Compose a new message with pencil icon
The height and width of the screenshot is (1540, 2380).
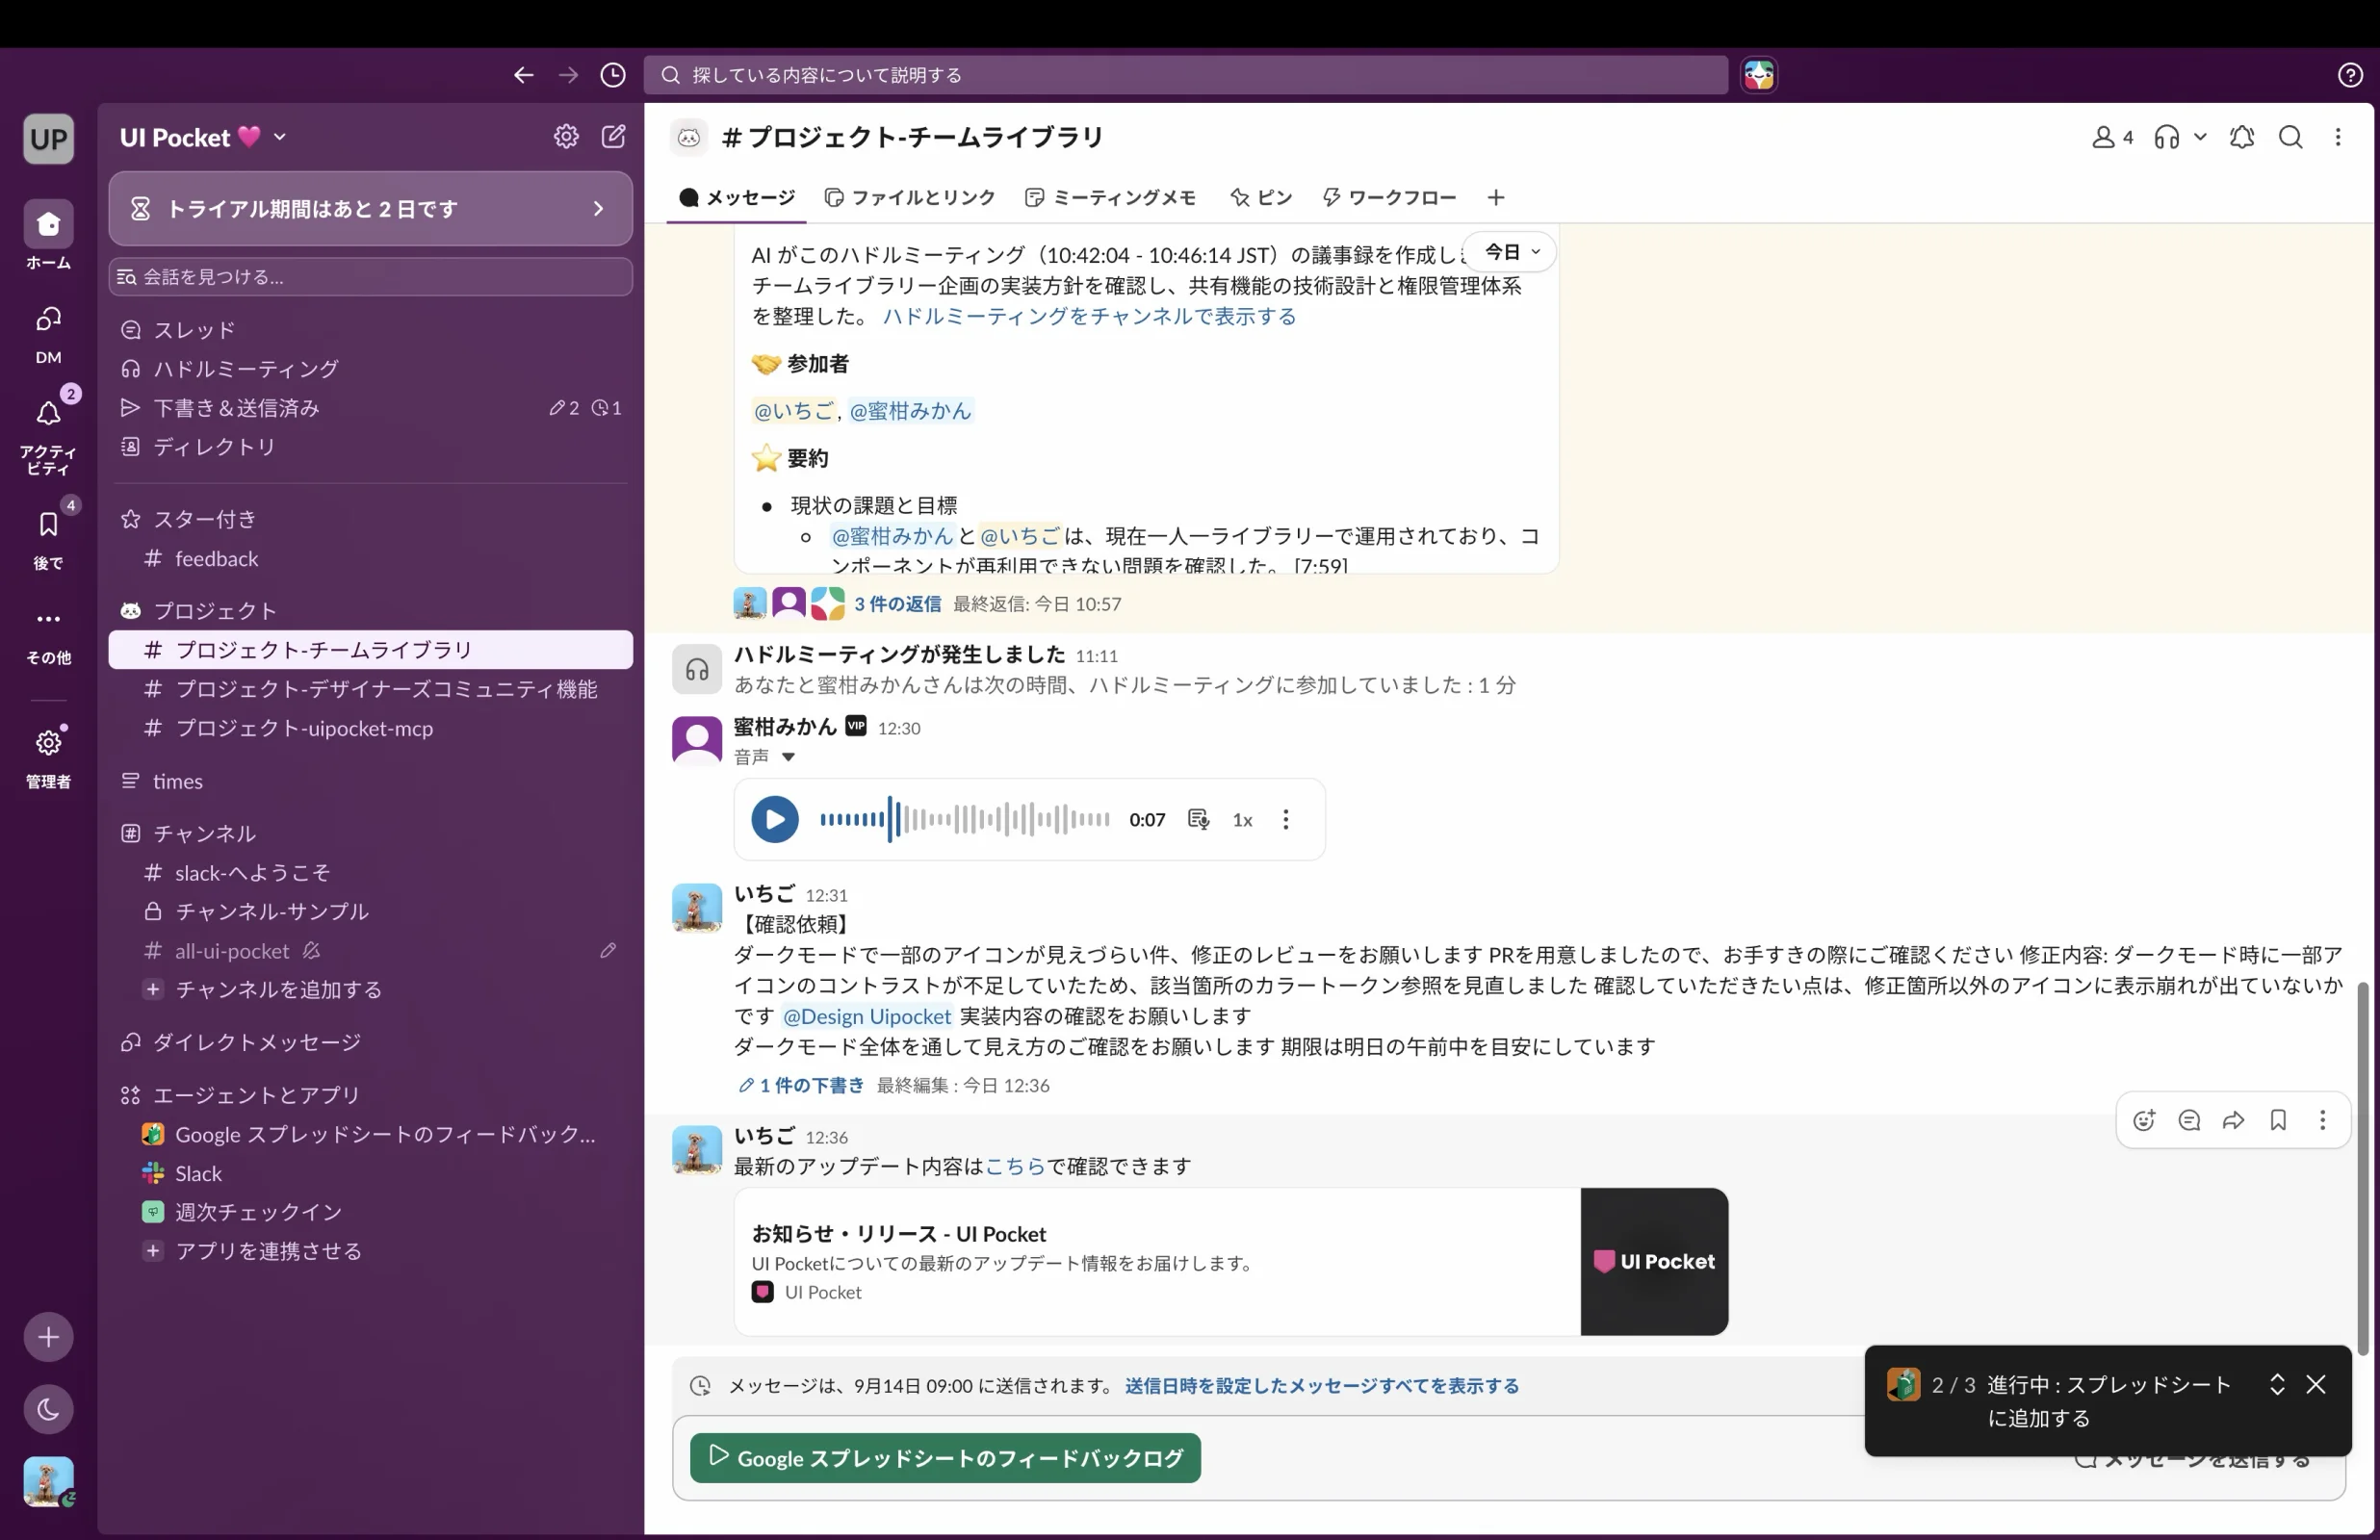[613, 137]
